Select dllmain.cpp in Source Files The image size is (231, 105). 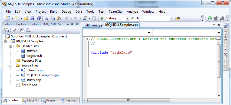(35, 70)
